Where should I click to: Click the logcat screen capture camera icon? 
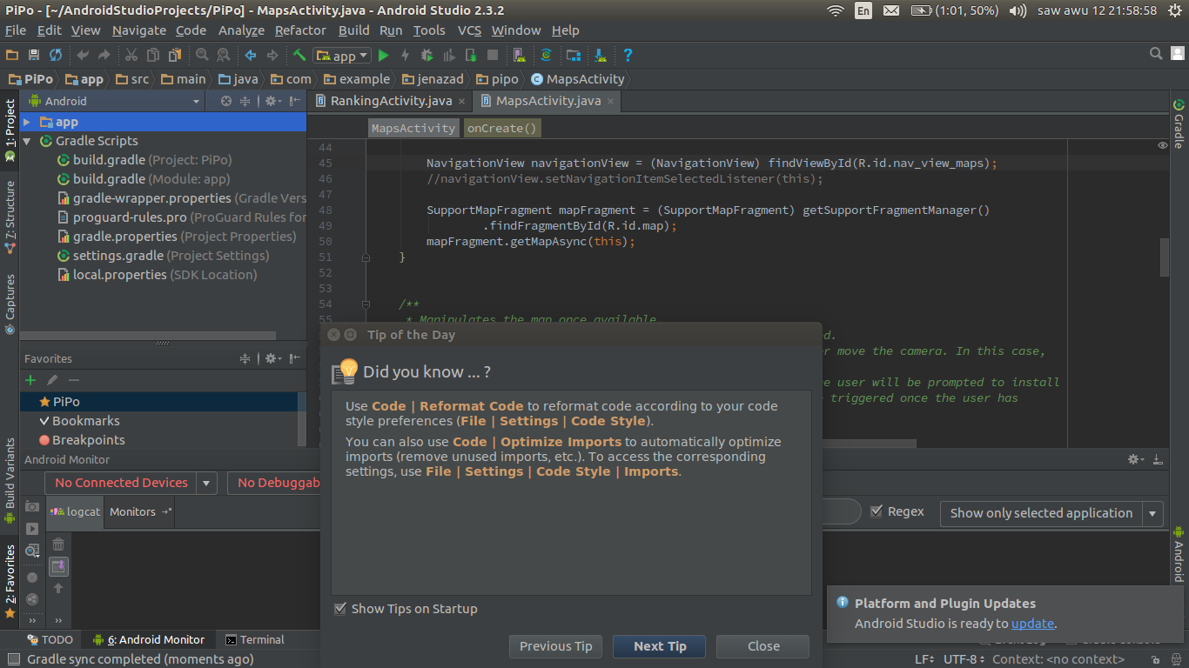32,506
